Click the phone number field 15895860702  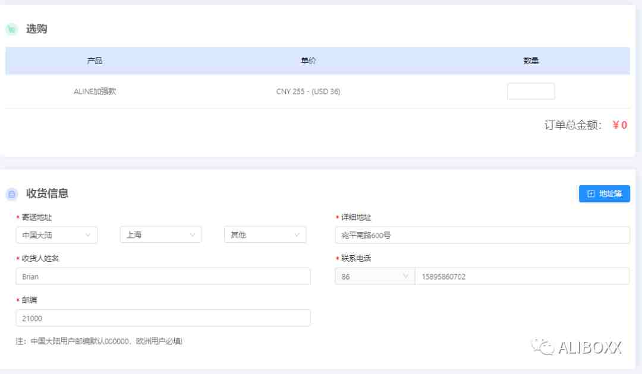522,276
